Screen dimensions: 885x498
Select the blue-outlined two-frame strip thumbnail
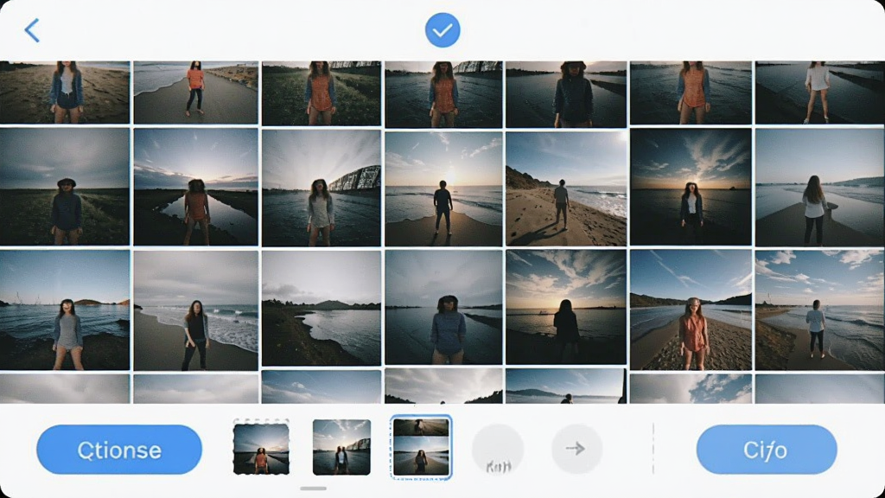(421, 447)
